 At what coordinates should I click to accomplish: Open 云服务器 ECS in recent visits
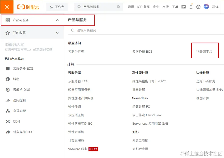(x=142, y=52)
